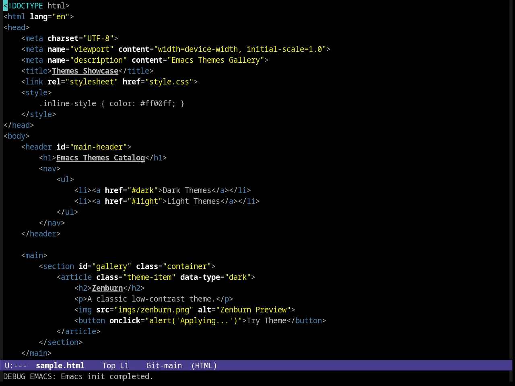Click the "main-header" id value
Screen dimensions: 515x386
[99, 147]
